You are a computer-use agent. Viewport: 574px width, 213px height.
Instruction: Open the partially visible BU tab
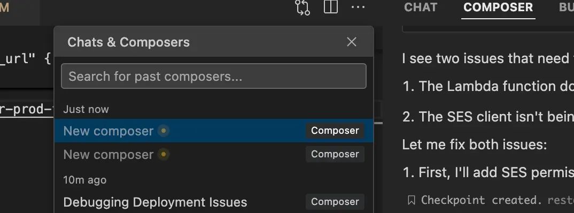[567, 7]
